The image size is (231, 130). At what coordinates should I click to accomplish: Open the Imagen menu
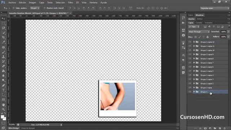(x=32, y=3)
